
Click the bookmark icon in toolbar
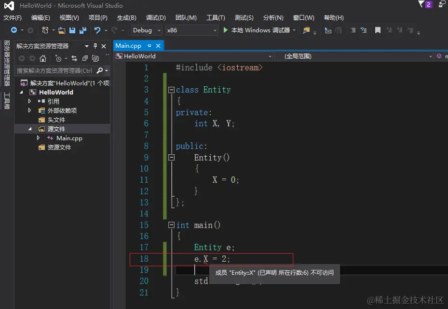tap(378, 30)
